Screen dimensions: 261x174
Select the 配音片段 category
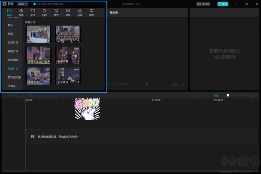pos(13,69)
